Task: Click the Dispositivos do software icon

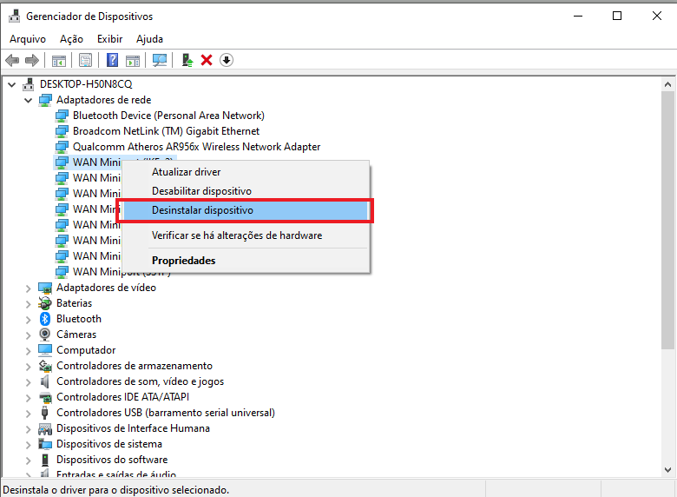Action: point(45,460)
